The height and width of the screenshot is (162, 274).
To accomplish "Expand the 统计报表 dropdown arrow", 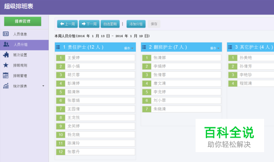I will [x=43, y=86].
